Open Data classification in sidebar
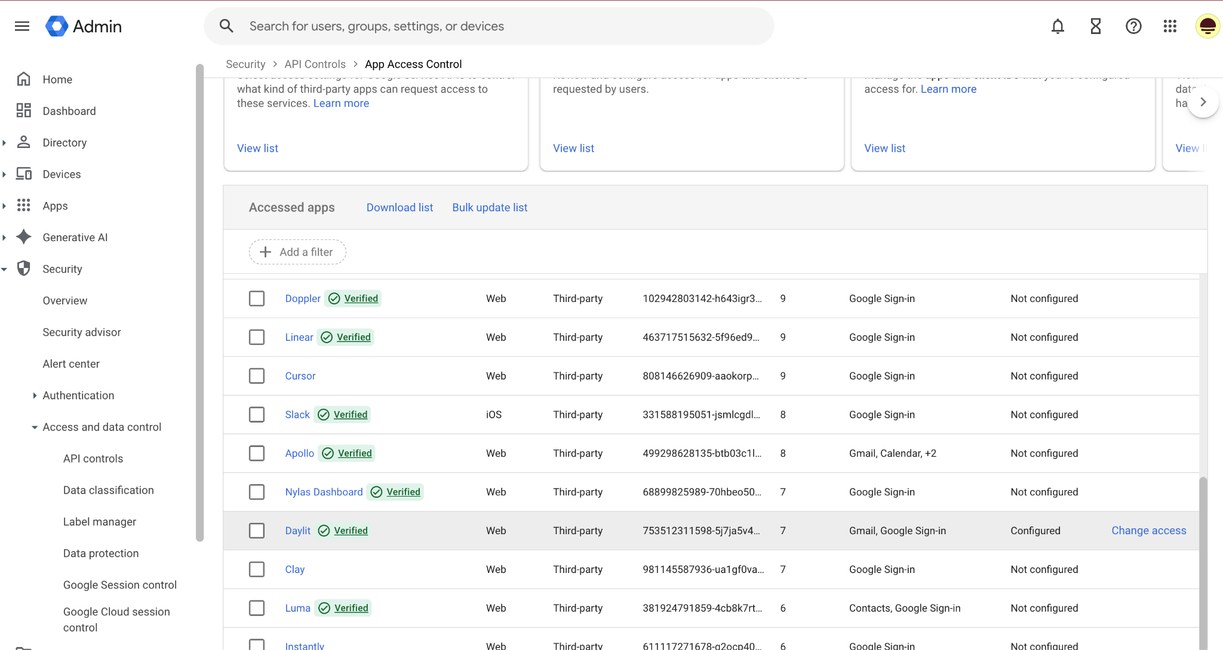This screenshot has height=650, width=1223. pyautogui.click(x=109, y=491)
